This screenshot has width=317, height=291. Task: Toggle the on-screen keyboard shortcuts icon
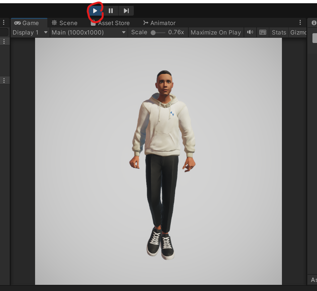tap(262, 32)
